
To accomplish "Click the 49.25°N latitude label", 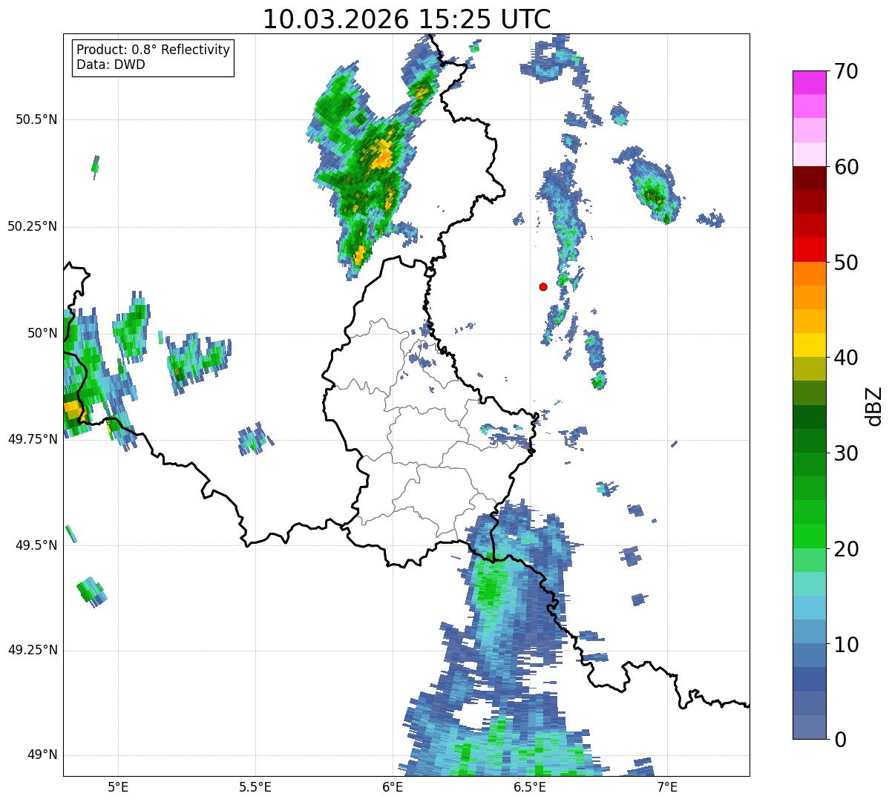I will point(33,650).
